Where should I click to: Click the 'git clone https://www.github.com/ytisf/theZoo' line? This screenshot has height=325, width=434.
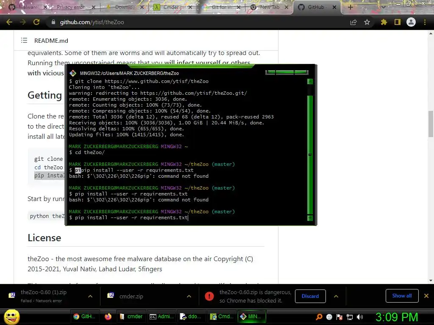coord(139,81)
